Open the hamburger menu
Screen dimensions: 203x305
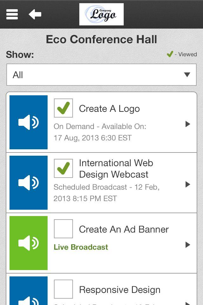point(12,14)
